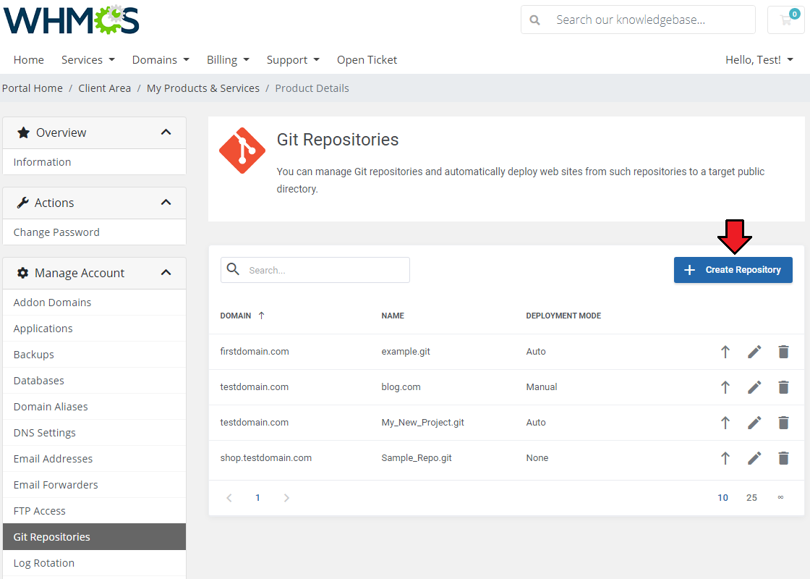Image resolution: width=810 pixels, height=579 pixels.
Task: Edit the Sample_Repo.git repository
Action: (x=754, y=458)
